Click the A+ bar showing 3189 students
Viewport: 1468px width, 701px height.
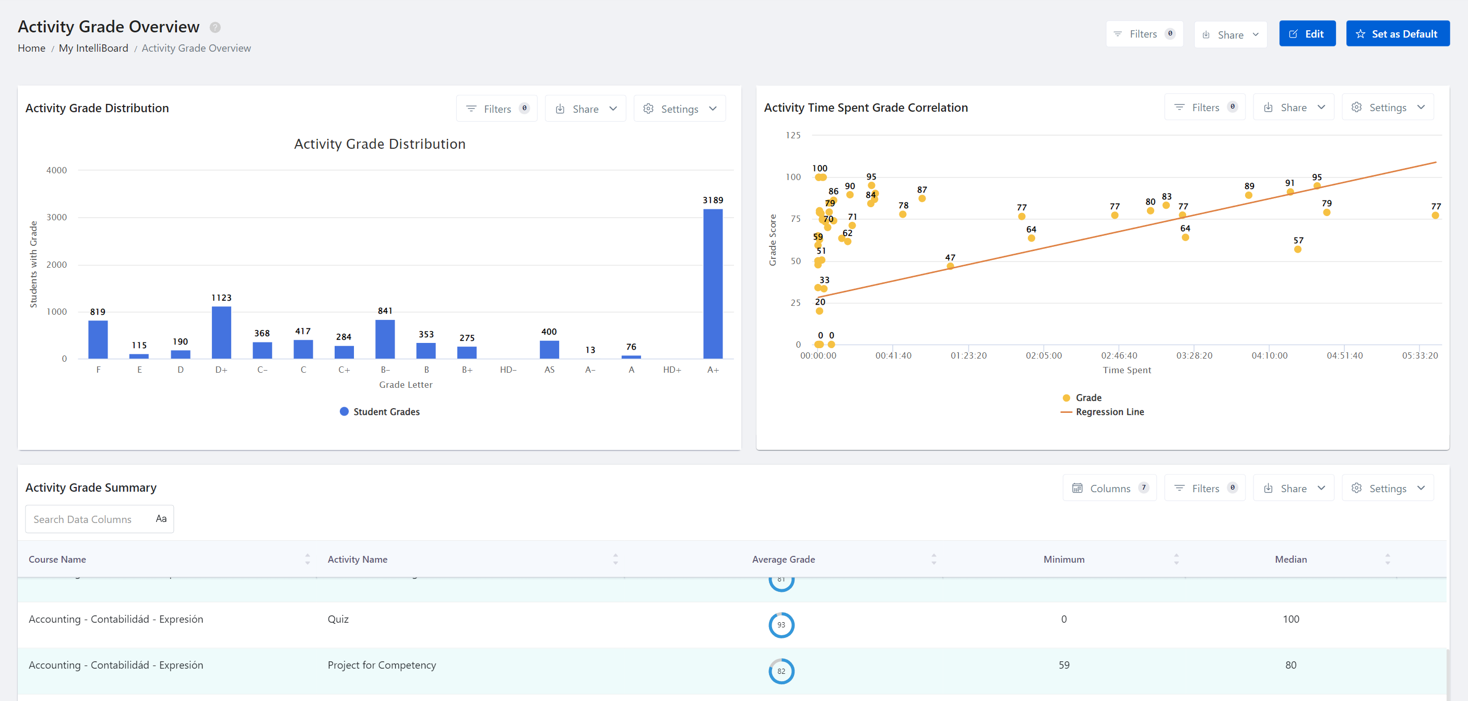pos(713,284)
